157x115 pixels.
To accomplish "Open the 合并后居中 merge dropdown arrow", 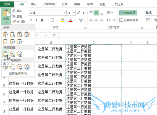I will (141, 20).
